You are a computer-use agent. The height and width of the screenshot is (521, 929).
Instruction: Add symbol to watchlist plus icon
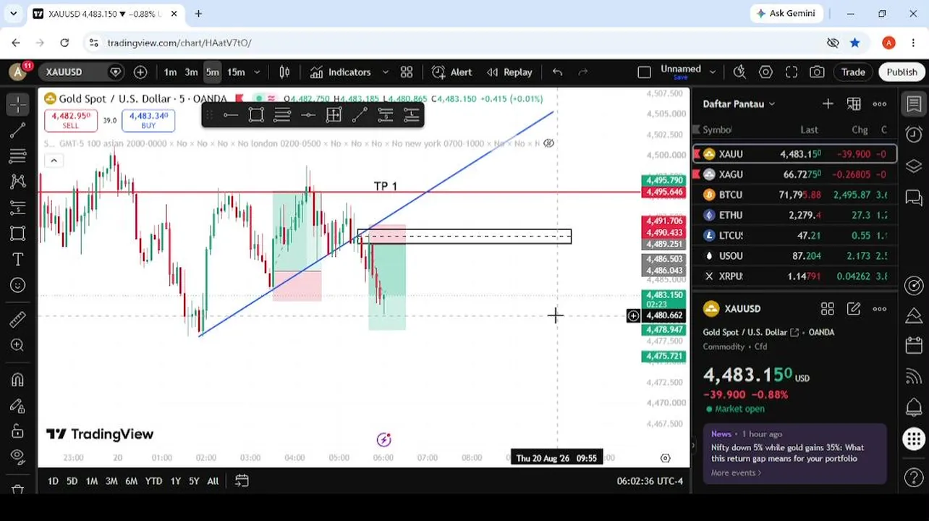click(828, 104)
